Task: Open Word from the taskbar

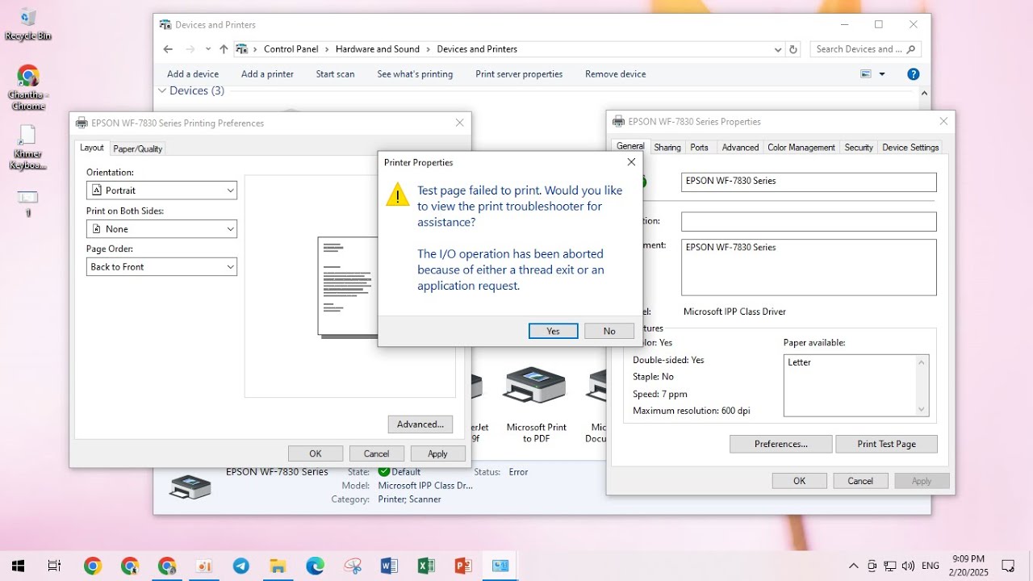Action: click(x=389, y=566)
